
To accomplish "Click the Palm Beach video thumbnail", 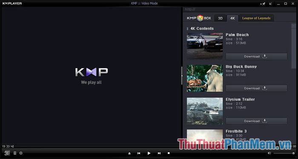I will click(x=205, y=46).
